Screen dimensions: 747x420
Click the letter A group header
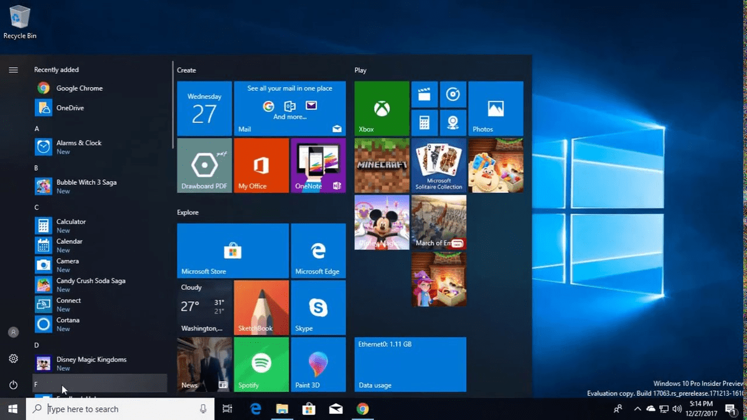pyautogui.click(x=37, y=129)
